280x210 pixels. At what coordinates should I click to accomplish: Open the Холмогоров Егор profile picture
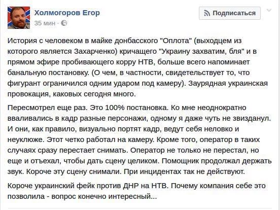(19, 18)
